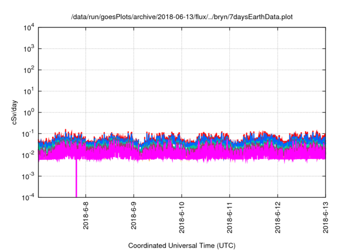Click the plot title file path

(182, 17)
